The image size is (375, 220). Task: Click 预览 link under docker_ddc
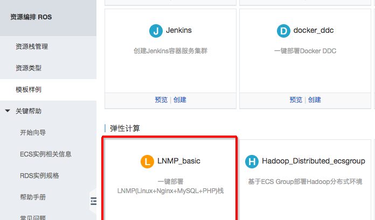click(x=296, y=100)
